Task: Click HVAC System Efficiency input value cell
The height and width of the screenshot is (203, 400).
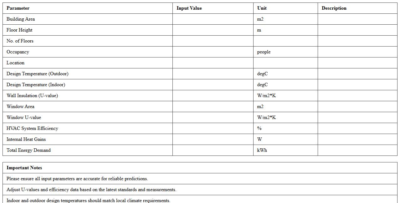Action: coord(213,128)
